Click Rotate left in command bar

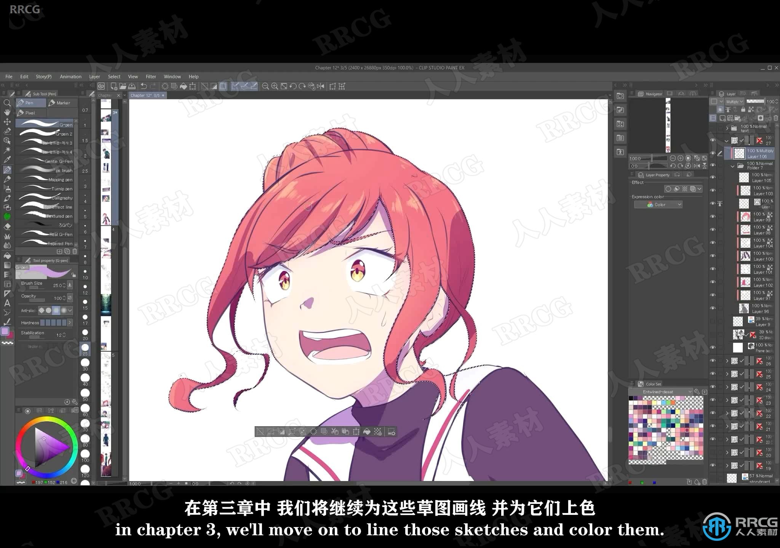293,86
